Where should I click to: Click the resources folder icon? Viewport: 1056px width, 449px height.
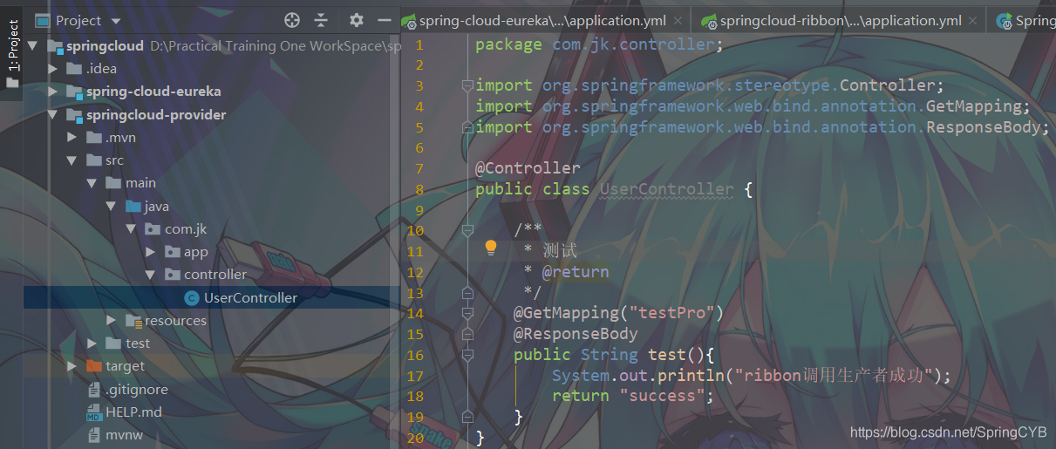point(133,321)
